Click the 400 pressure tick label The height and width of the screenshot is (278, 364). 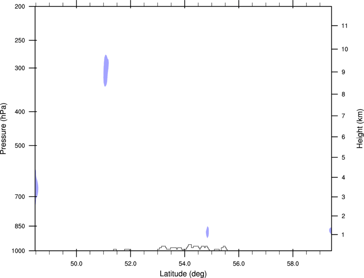tap(20, 112)
